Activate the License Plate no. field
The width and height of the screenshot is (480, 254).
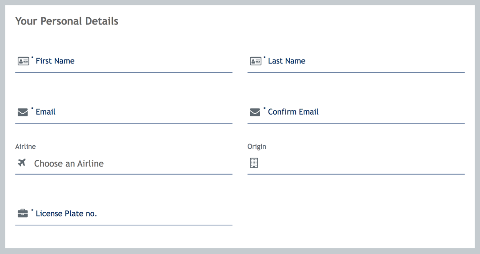coord(124,214)
